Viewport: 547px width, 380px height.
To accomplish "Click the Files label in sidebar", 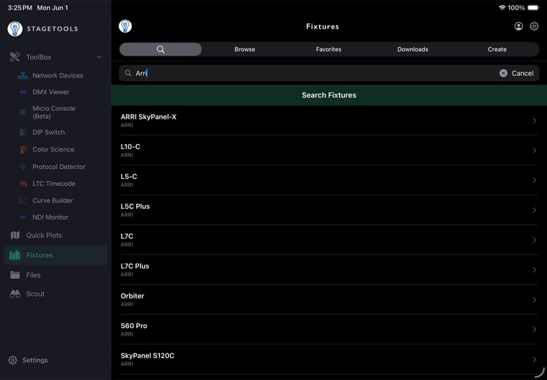I will (33, 275).
